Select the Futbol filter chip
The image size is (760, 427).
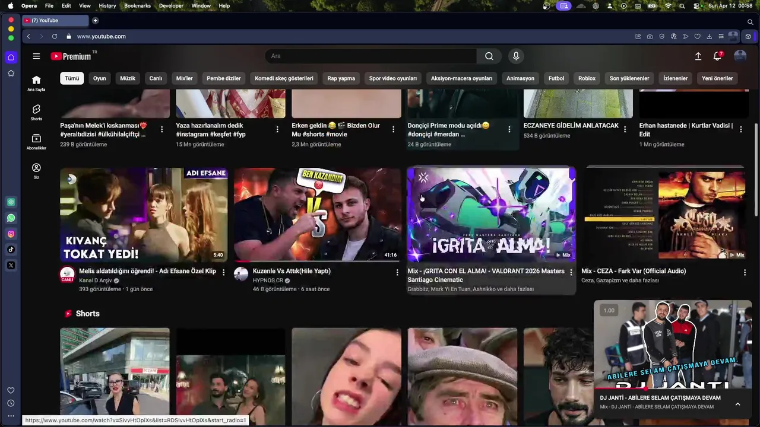pyautogui.click(x=556, y=78)
